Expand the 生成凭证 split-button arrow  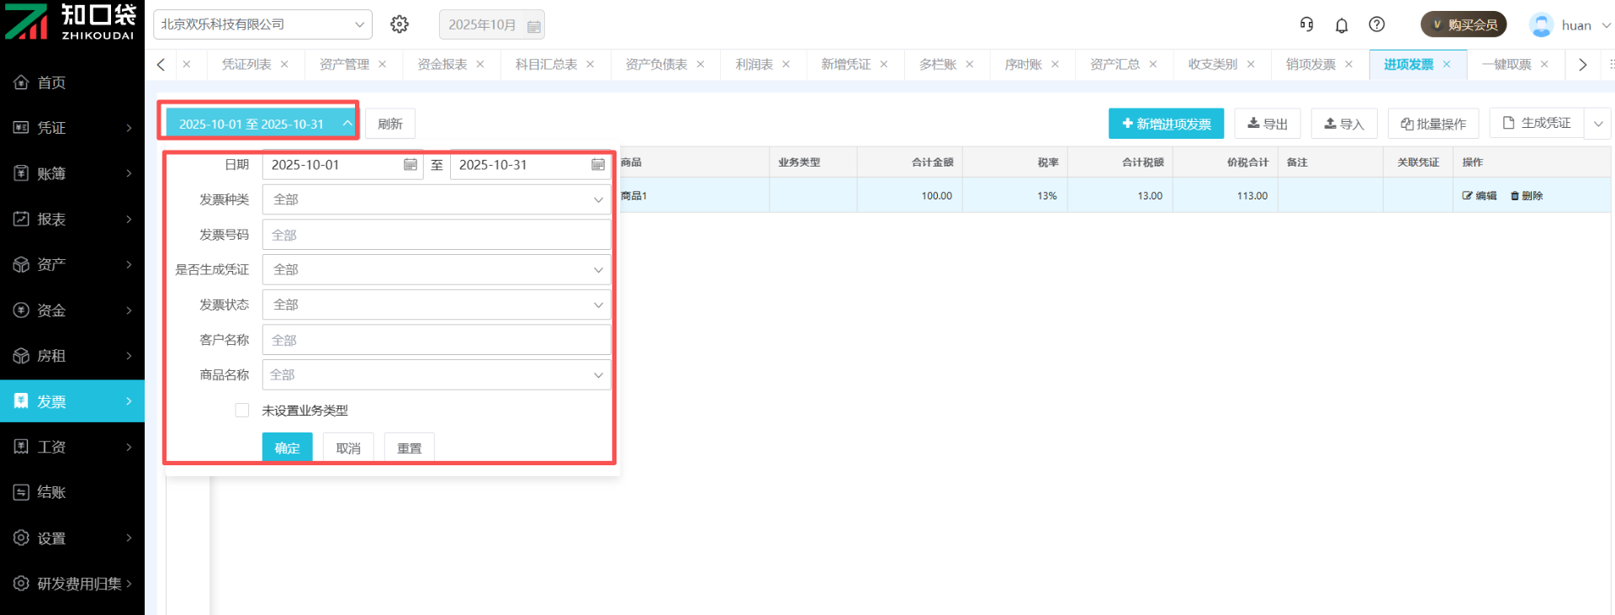point(1598,124)
